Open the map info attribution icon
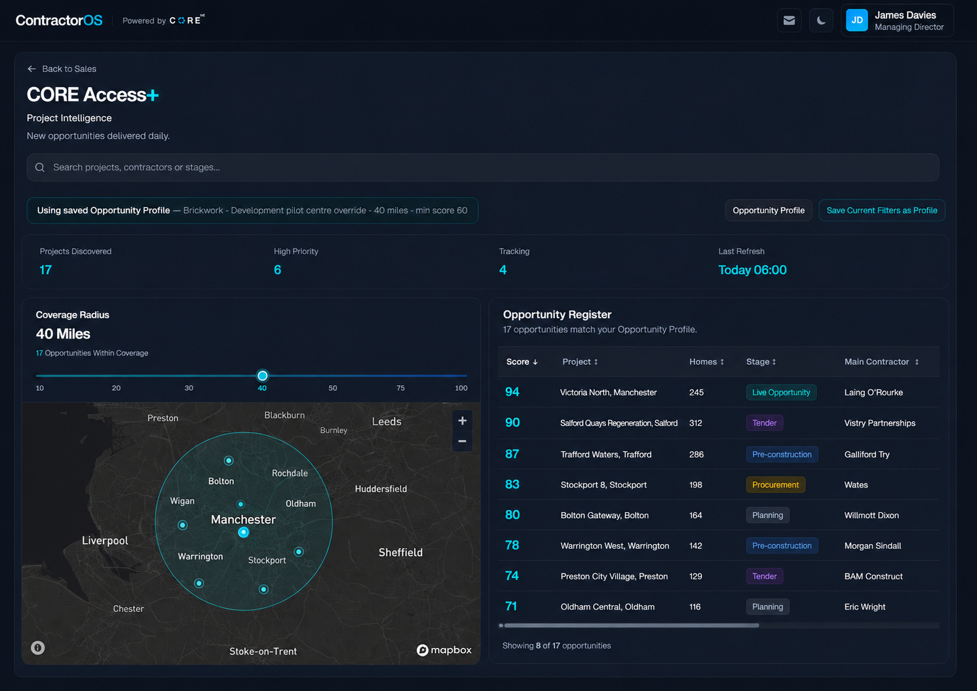The image size is (977, 691). tap(38, 648)
